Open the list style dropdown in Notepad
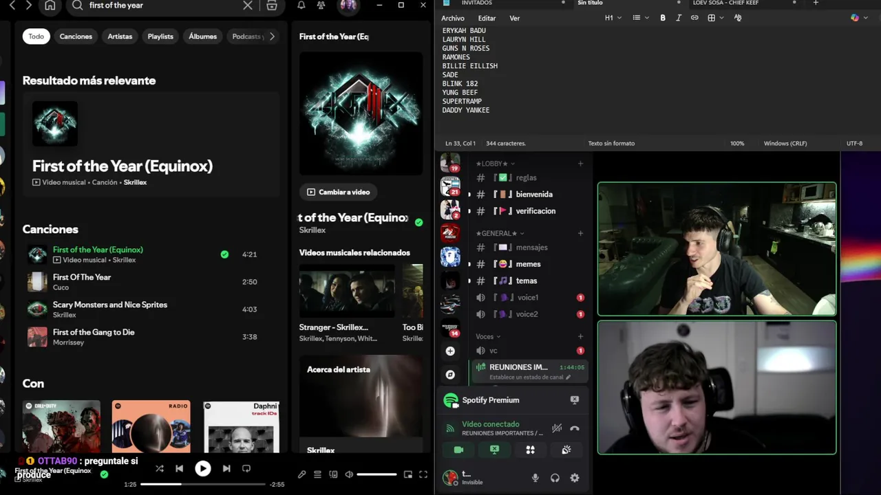Screen dimensions: 881x495 [x=640, y=18]
